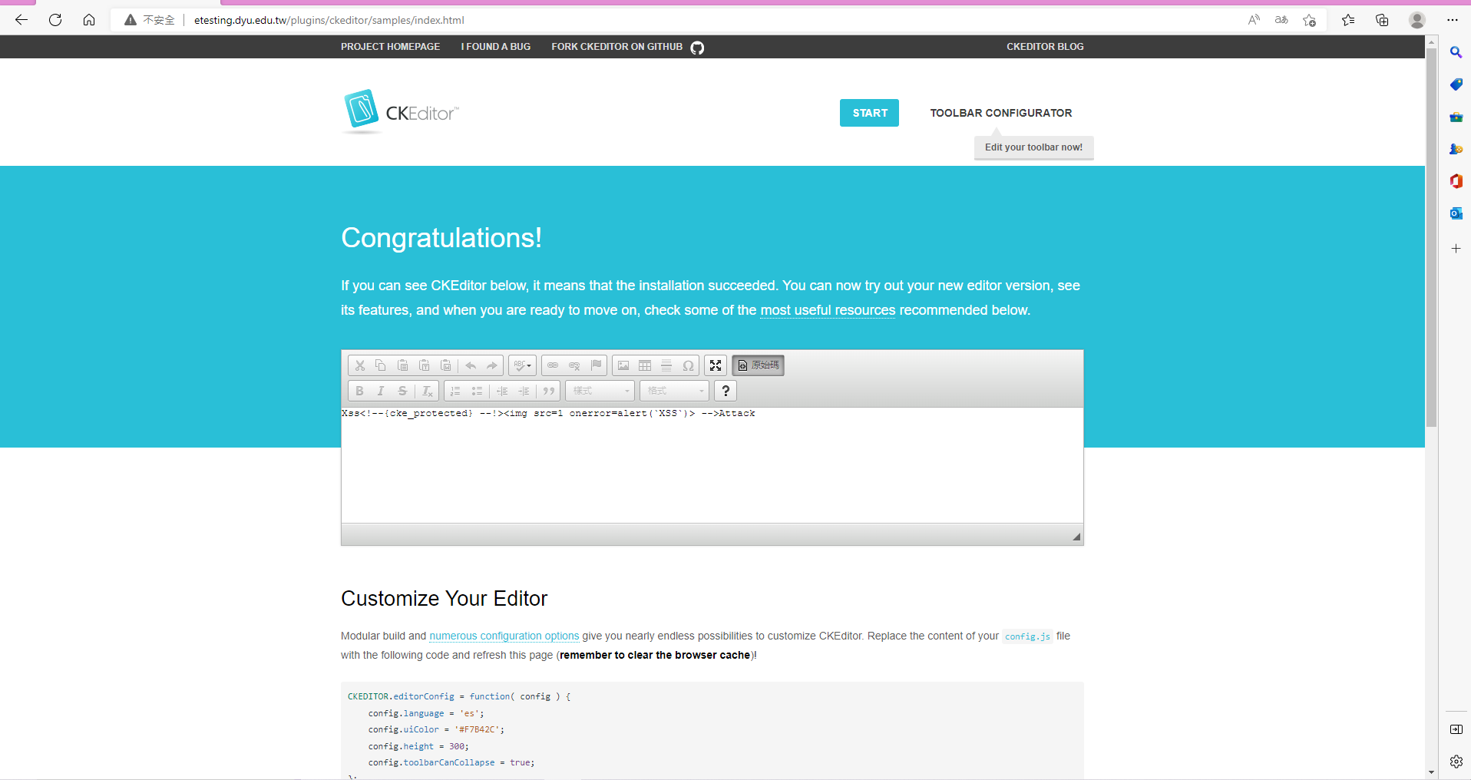Click the Horizontal Line icon
The image size is (1471, 780).
[666, 365]
